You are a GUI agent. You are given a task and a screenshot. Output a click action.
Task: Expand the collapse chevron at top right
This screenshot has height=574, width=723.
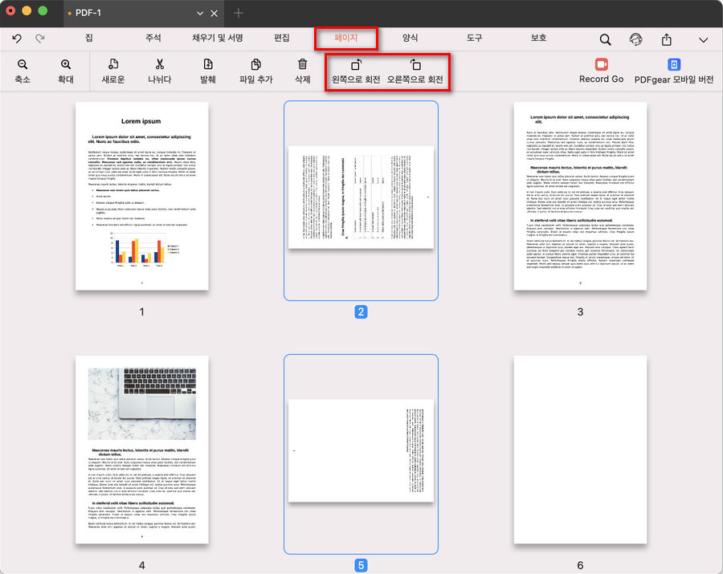(704, 39)
